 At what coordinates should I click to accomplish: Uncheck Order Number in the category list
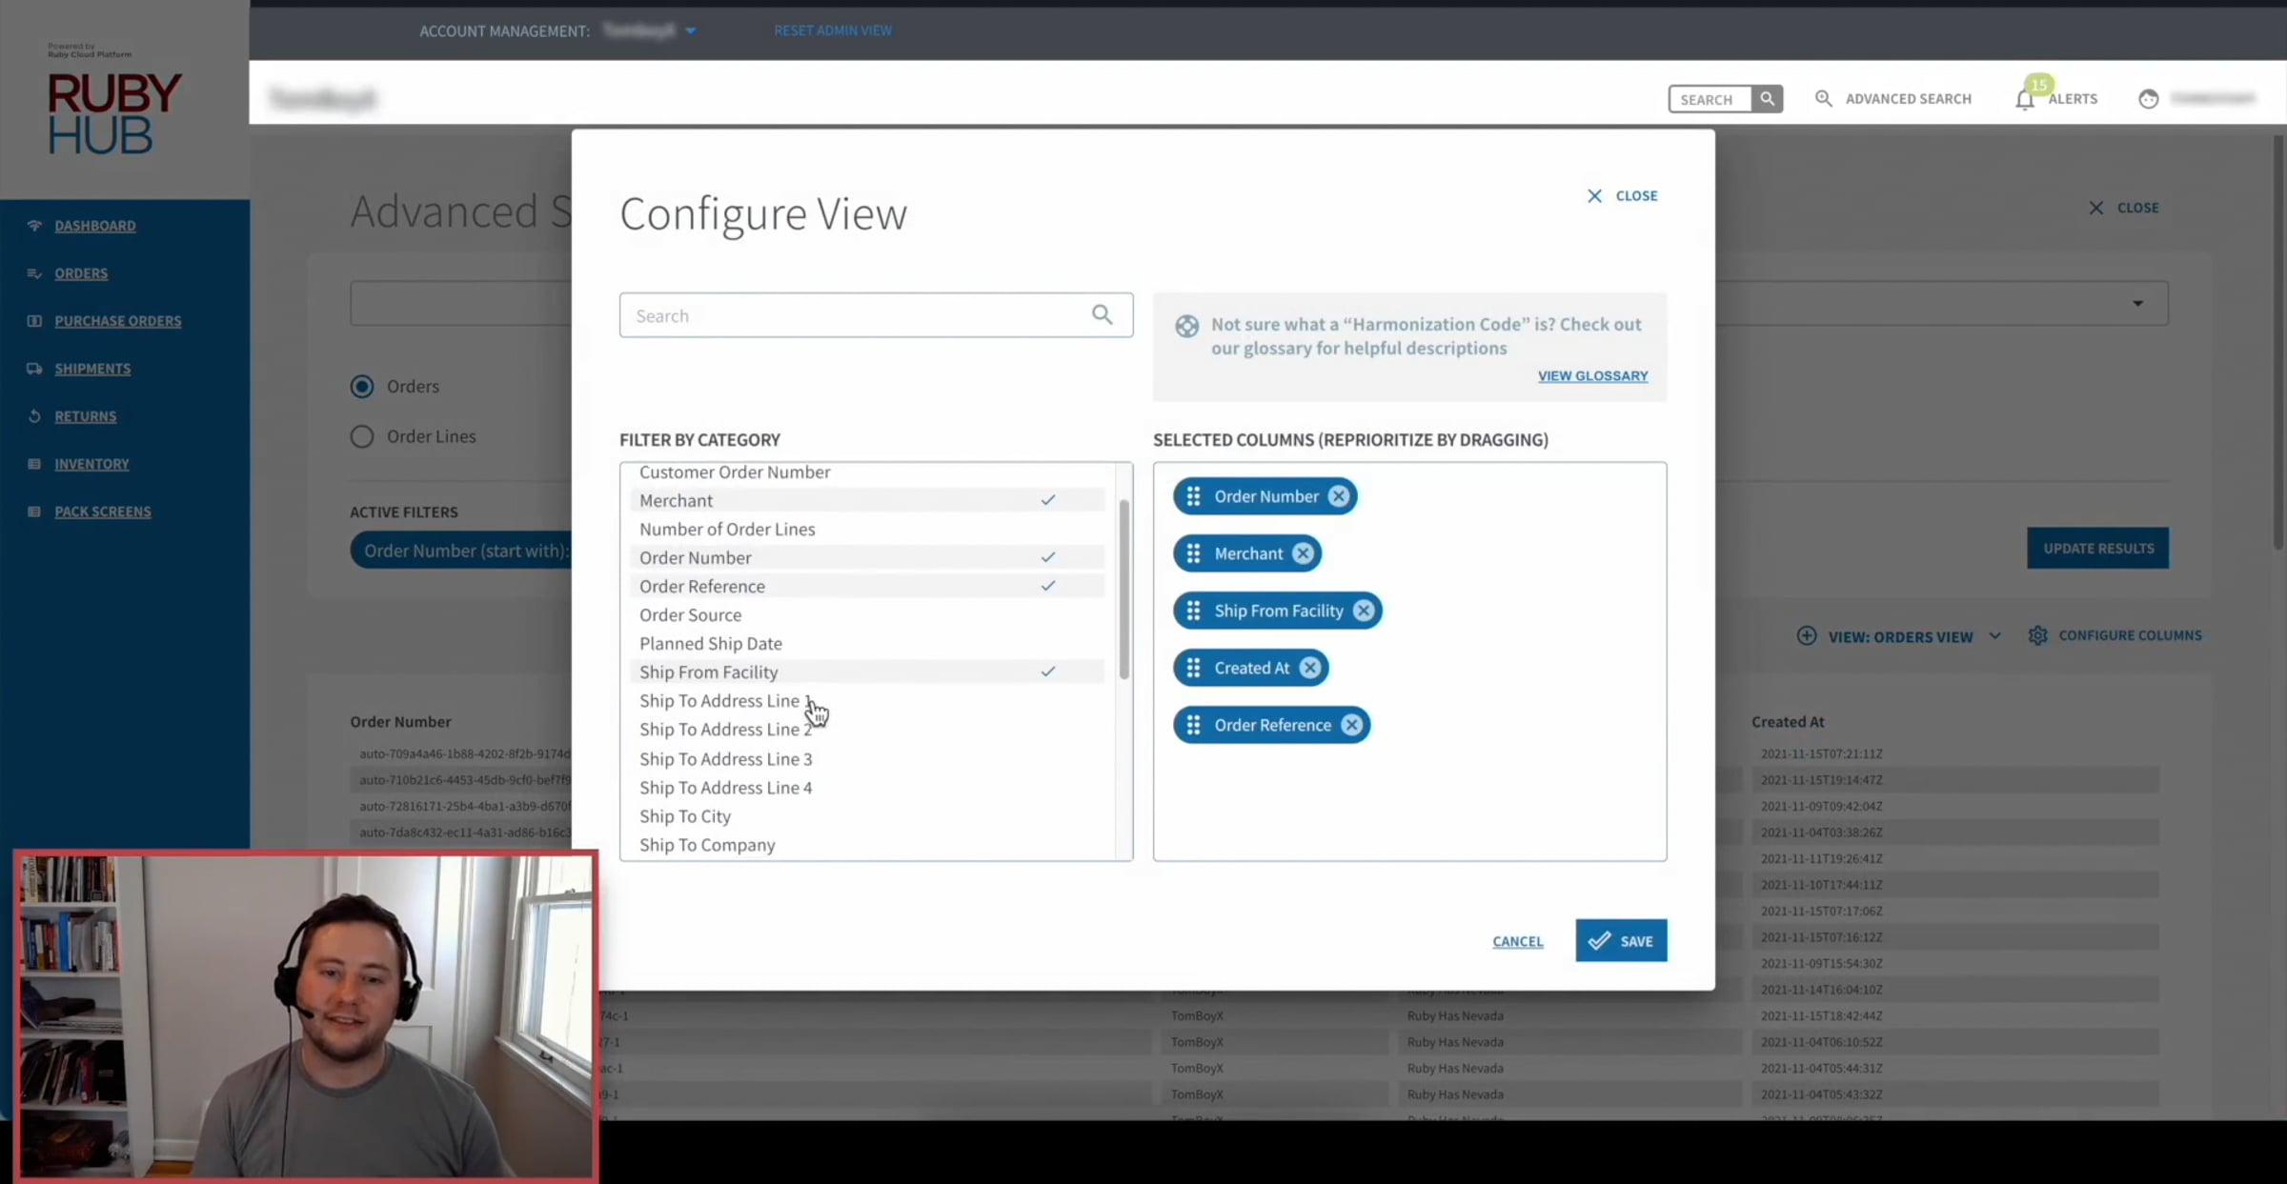pyautogui.click(x=867, y=557)
